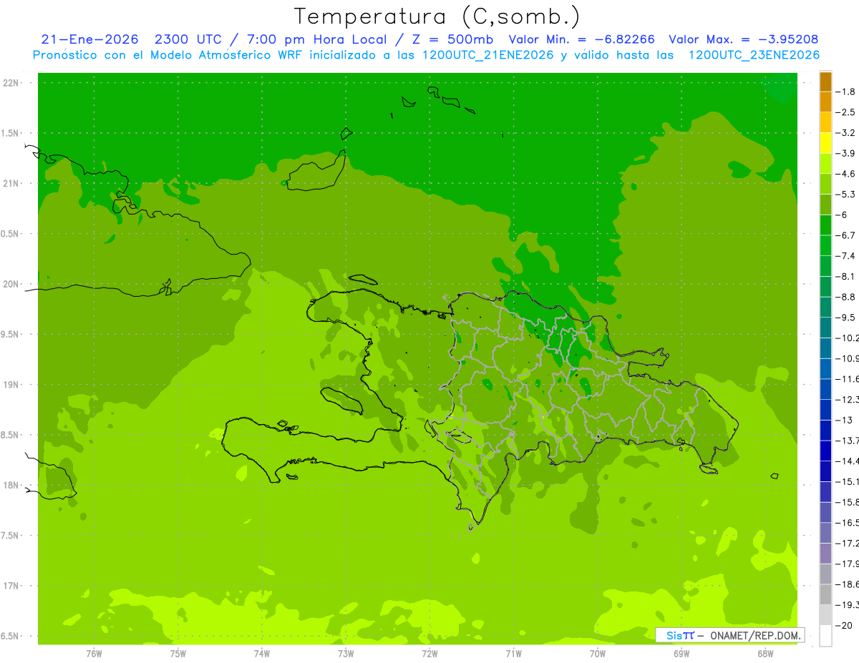Click the 22N latitude label

11,83
